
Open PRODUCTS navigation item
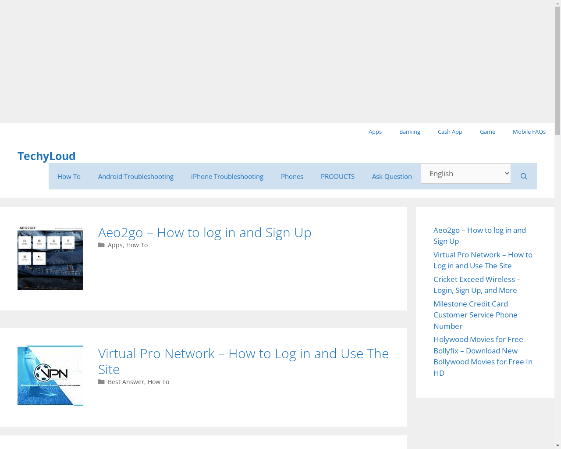[x=337, y=176]
